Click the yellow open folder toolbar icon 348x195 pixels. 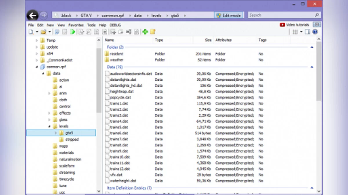[x=43, y=32]
